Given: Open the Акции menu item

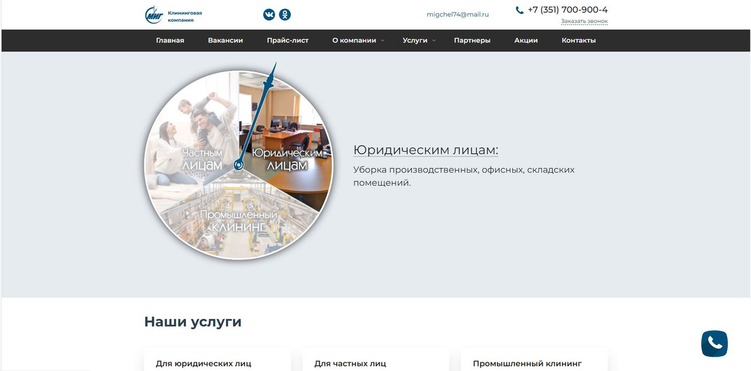Looking at the screenshot, I should (x=526, y=40).
